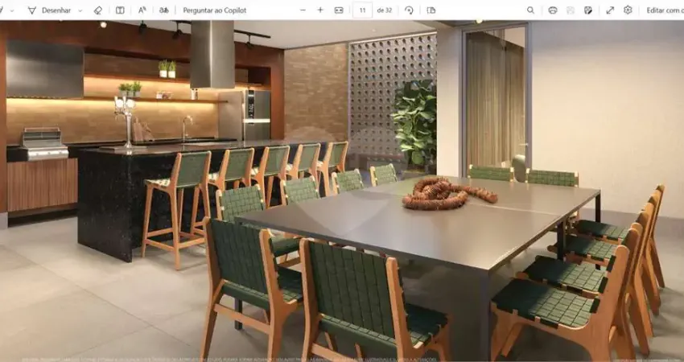Enter full screen with expand icon

tap(610, 10)
